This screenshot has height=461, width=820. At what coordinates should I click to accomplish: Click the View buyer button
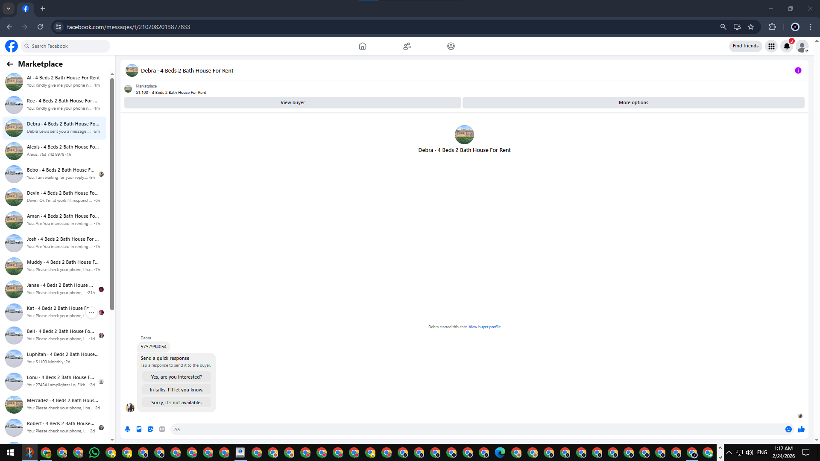pyautogui.click(x=293, y=102)
